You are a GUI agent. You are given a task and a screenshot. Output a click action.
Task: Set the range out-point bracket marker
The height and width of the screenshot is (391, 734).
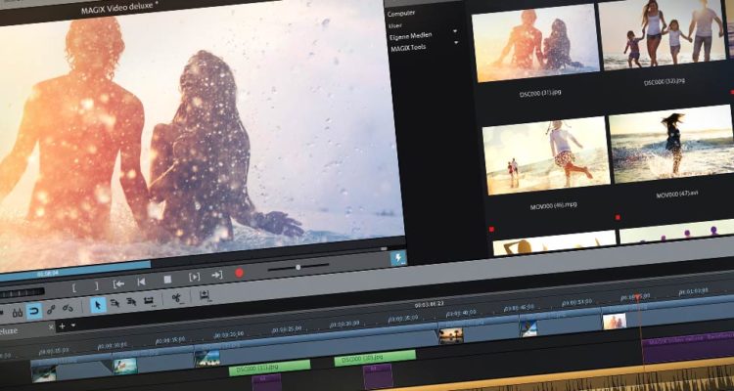[97, 285]
